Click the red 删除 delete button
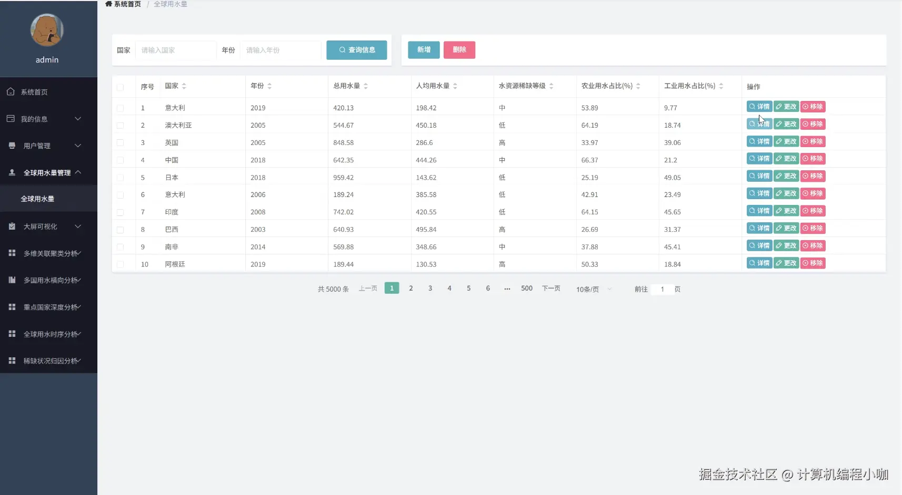This screenshot has width=902, height=495. (459, 50)
